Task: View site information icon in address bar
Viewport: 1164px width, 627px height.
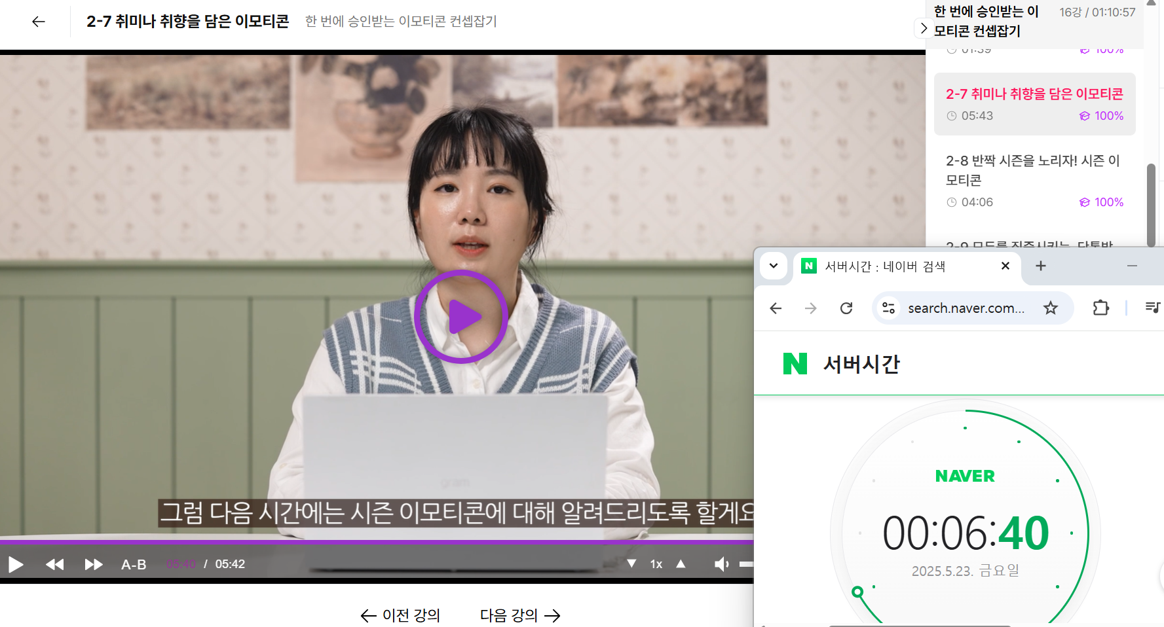Action: (x=888, y=308)
